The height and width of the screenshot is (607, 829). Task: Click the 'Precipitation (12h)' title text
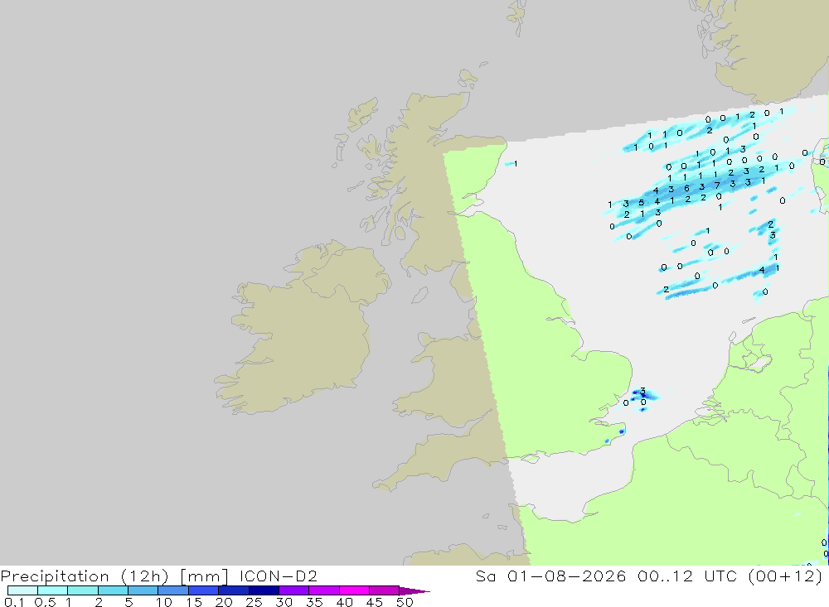pos(85,576)
